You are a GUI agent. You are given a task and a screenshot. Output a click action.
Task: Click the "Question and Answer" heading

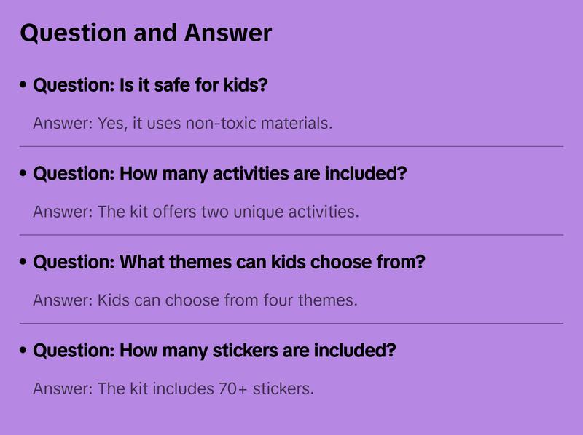(146, 33)
